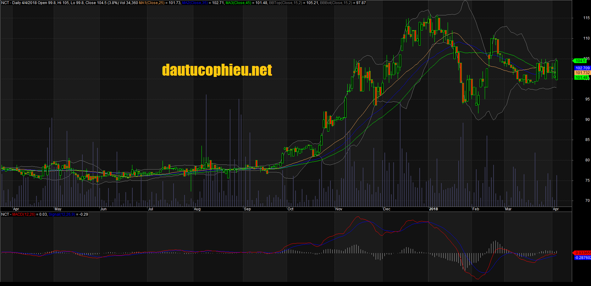Image resolution: width=591 pixels, height=286 pixels.
Task: Click the NCT Daily 4/4/2018 chart title
Action: pyautogui.click(x=19, y=3)
